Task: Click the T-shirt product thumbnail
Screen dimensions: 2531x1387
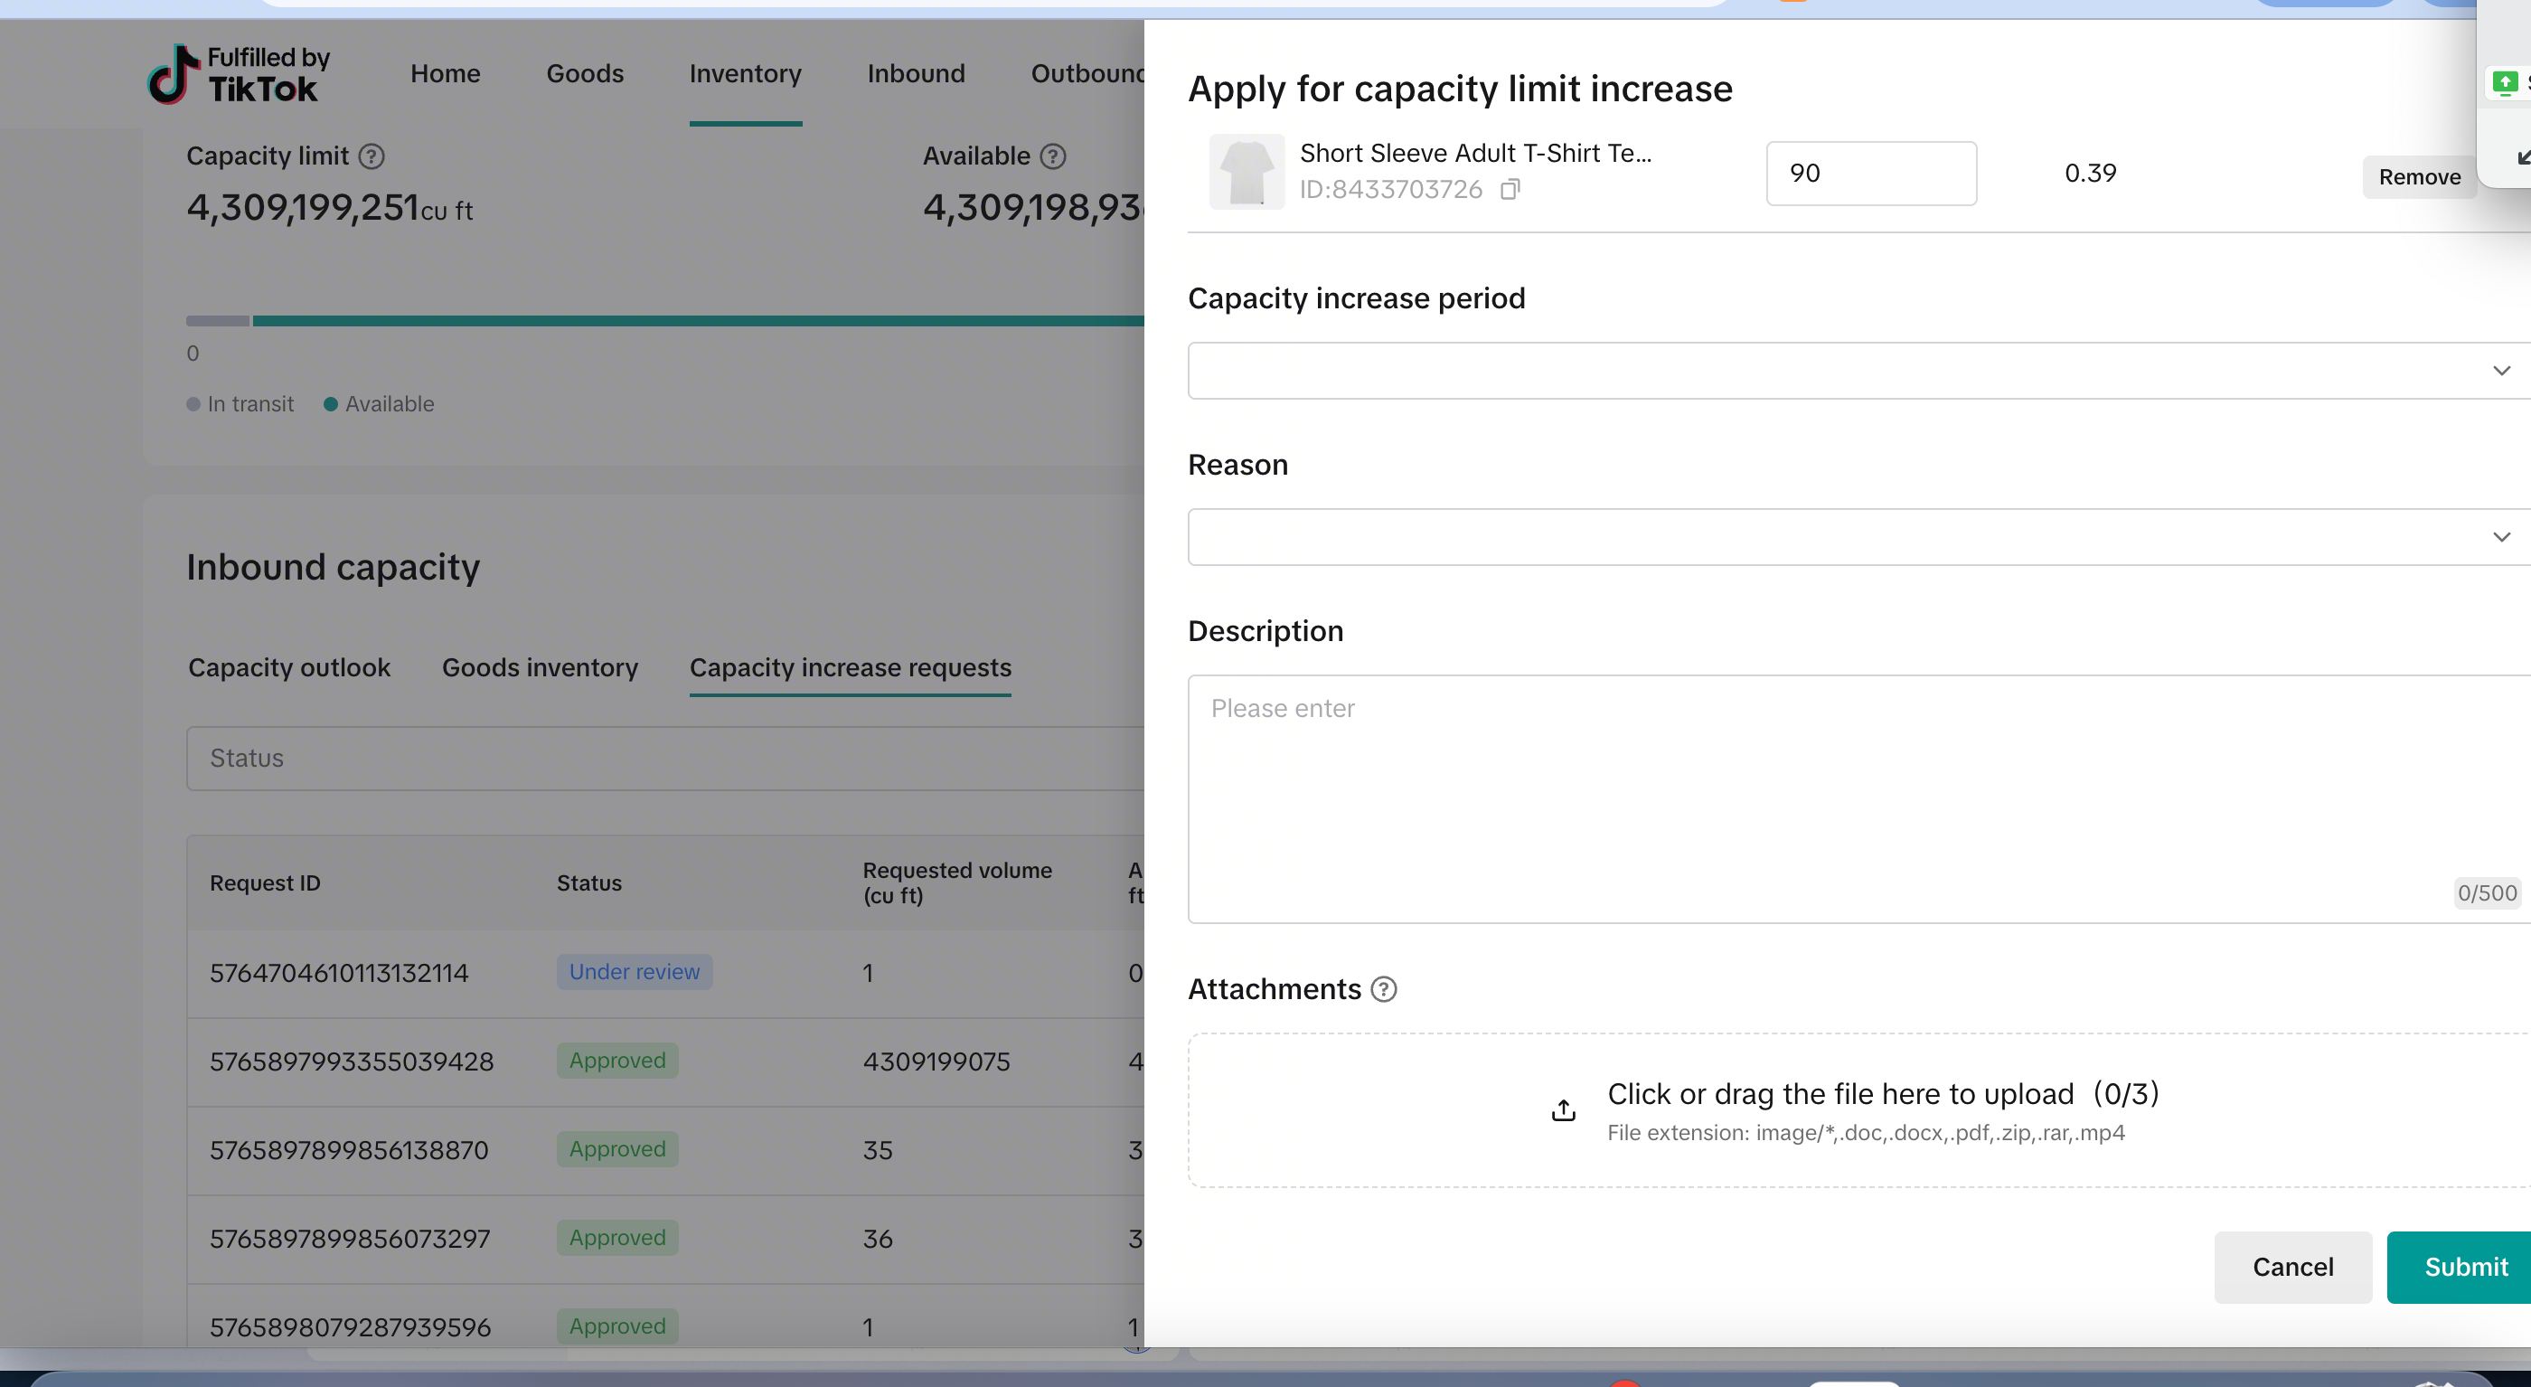Action: pos(1246,172)
